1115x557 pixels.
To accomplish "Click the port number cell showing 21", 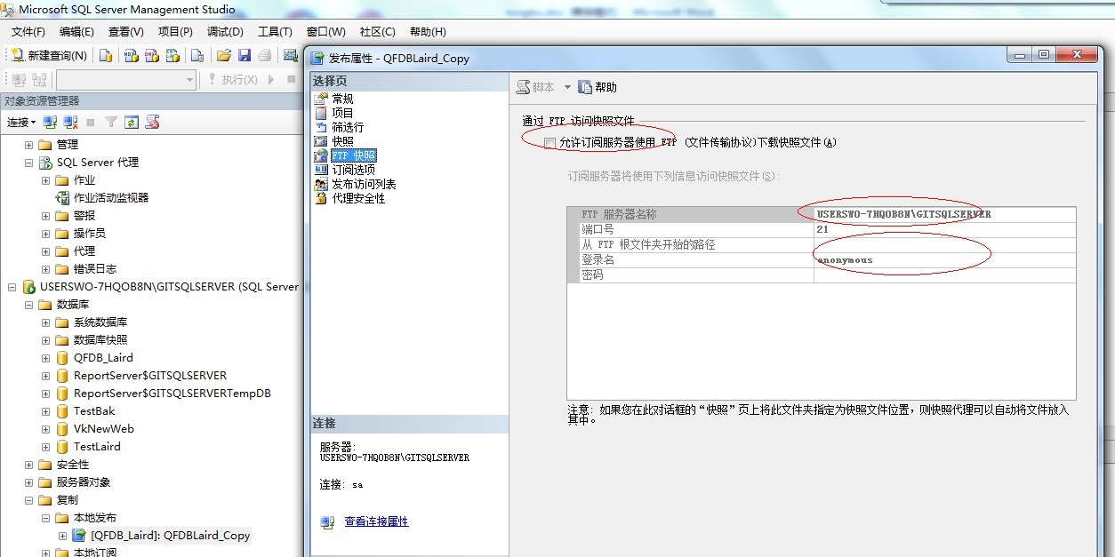I will click(944, 229).
